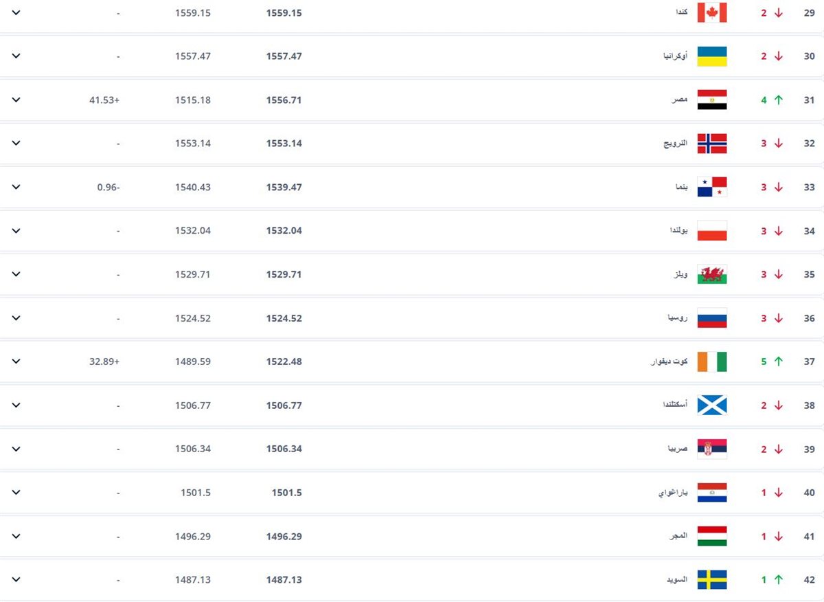The height and width of the screenshot is (602, 824).
Task: Expand the rank 31 Egypt row details
Action: tap(16, 100)
